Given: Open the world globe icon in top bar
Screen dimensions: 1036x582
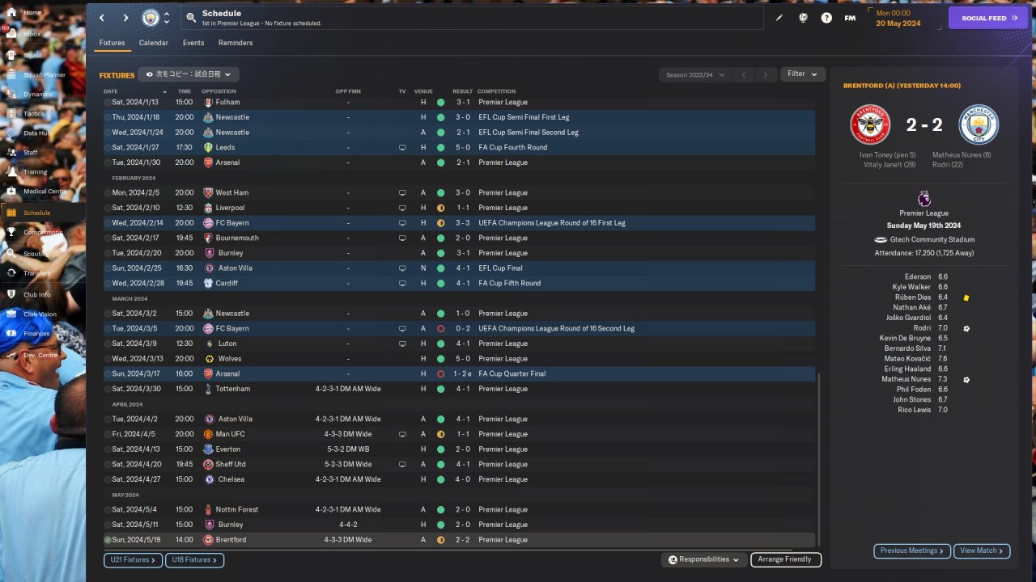Looking at the screenshot, I should click(803, 18).
